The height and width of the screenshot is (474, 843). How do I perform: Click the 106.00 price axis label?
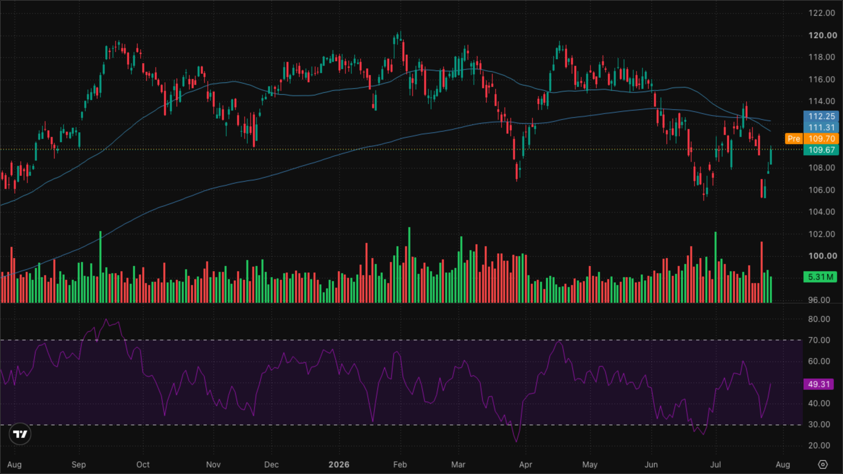point(822,190)
